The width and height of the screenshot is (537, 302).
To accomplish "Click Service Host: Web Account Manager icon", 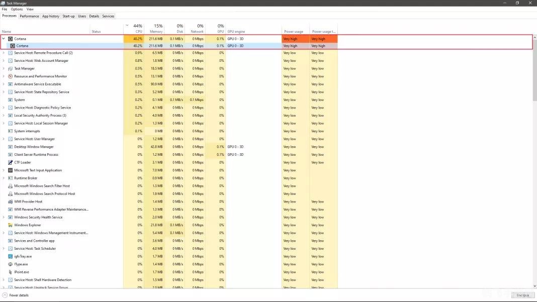I will coord(10,61).
